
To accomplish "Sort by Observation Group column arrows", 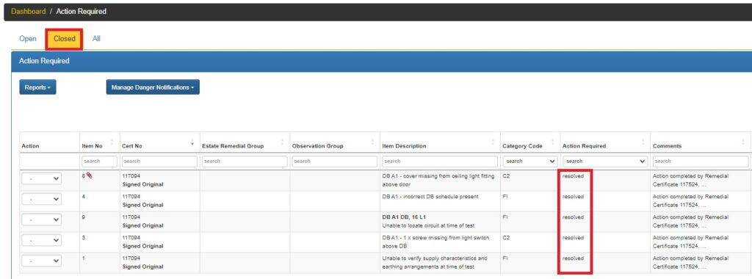I will click(x=372, y=142).
